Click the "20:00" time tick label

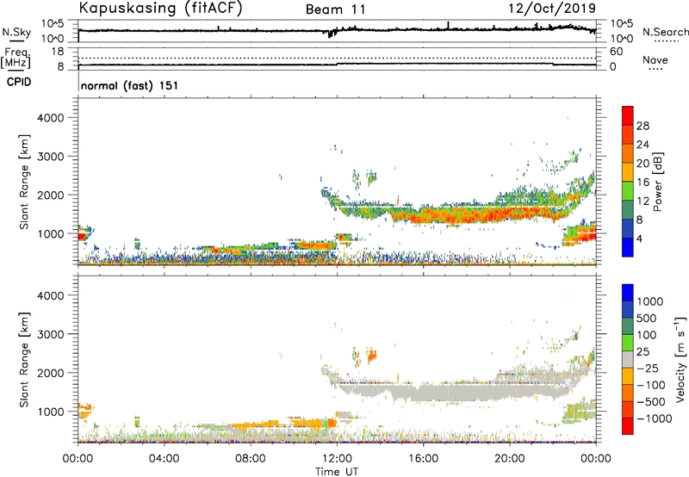(x=510, y=459)
